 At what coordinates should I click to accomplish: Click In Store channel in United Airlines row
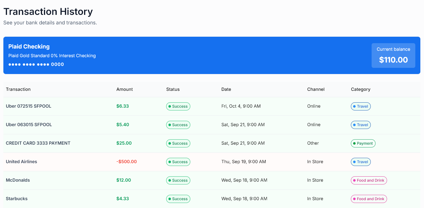click(x=315, y=162)
